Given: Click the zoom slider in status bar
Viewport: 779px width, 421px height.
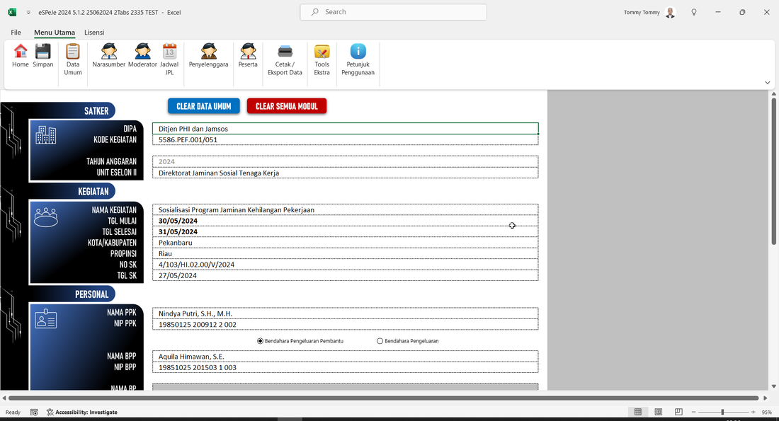Looking at the screenshot, I should (722, 412).
